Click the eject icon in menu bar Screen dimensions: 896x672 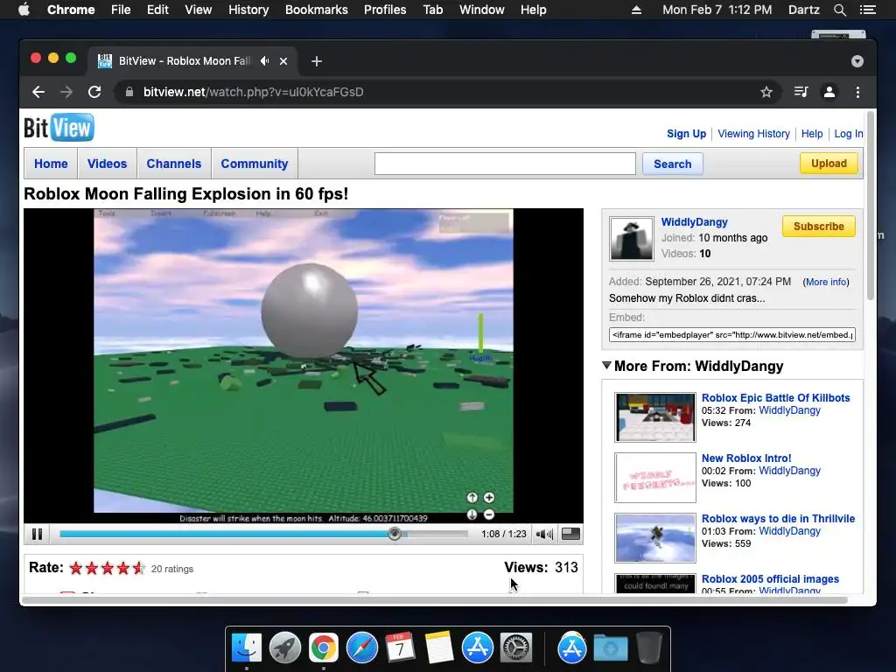pyautogui.click(x=636, y=10)
